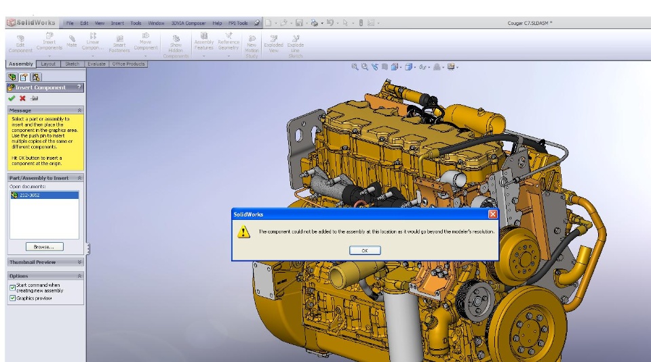Toggle the push pin keep-visible icon

point(35,98)
